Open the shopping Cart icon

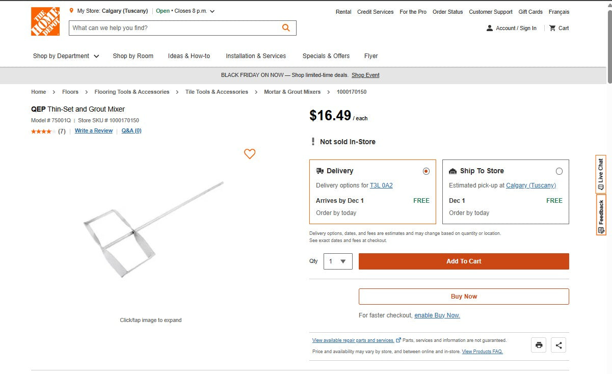[x=553, y=28]
